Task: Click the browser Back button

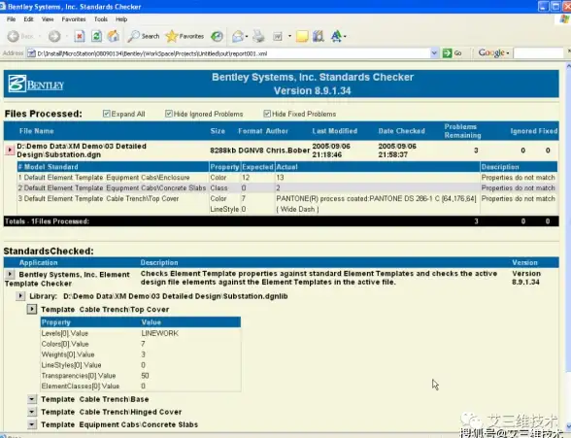Action: pyautogui.click(x=20, y=36)
